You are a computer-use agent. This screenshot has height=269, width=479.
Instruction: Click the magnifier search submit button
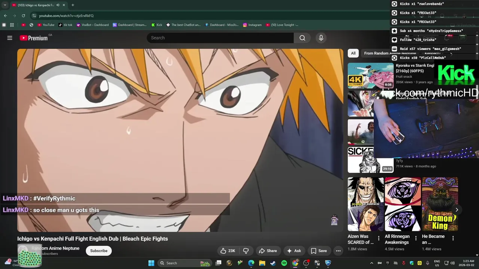tap(302, 38)
